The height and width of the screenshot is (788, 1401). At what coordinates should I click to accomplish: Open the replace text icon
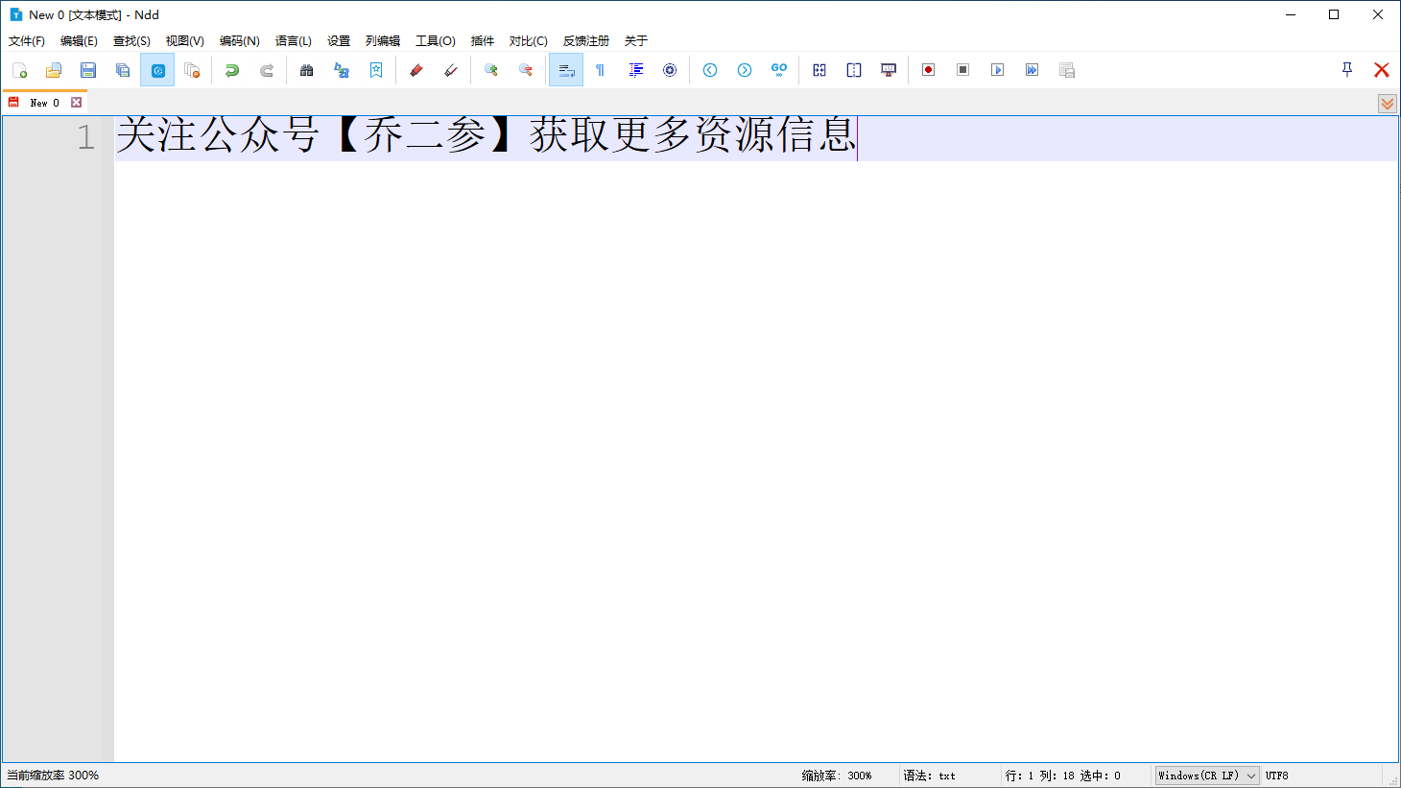point(342,70)
